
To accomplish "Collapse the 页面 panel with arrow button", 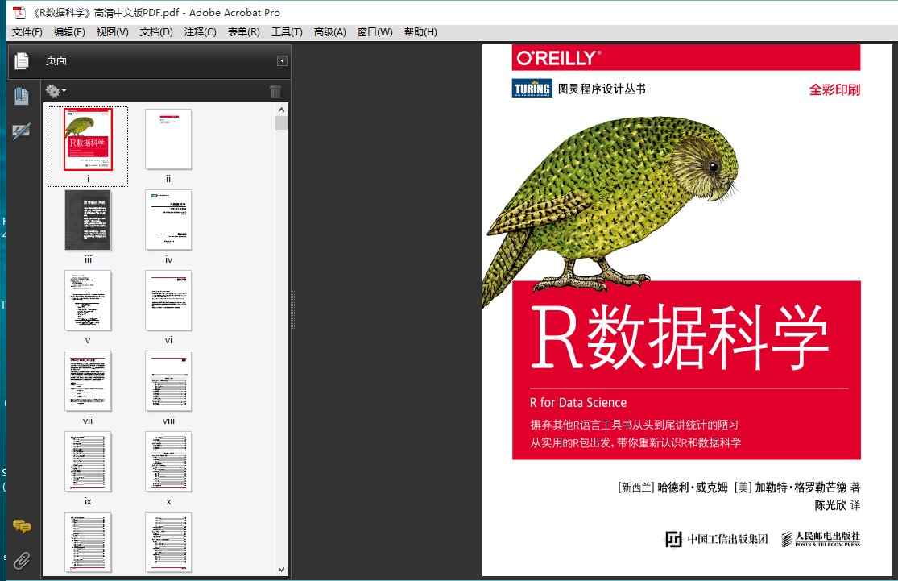I will pos(282,60).
